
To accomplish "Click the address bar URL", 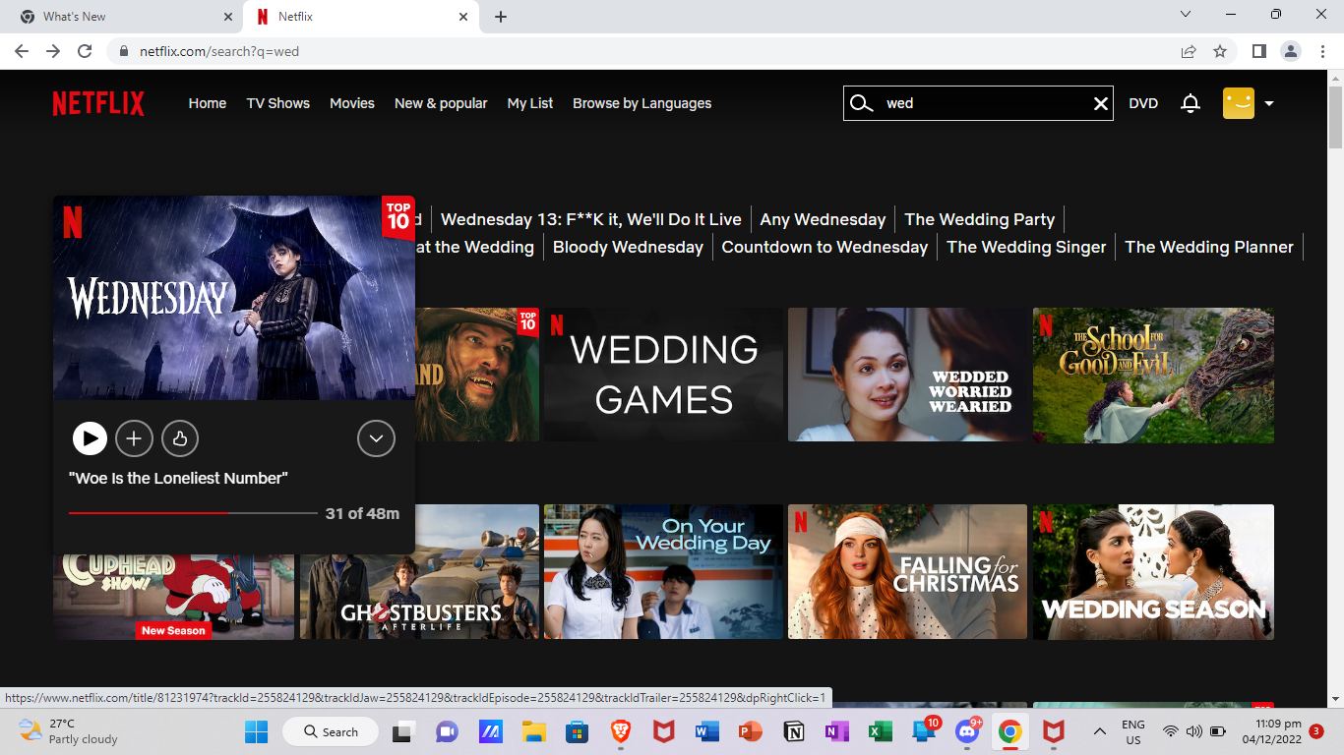I will coord(219,51).
